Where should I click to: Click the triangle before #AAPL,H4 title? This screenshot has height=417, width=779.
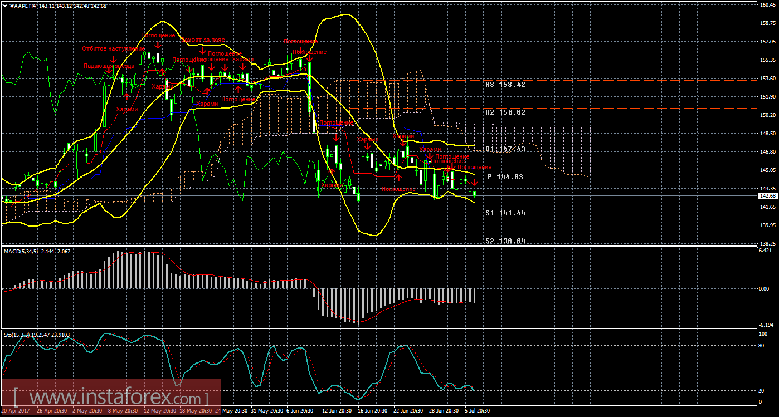[5, 5]
